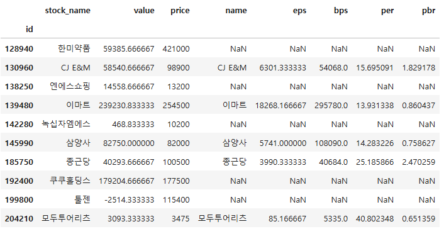Click price 3475

point(180,219)
